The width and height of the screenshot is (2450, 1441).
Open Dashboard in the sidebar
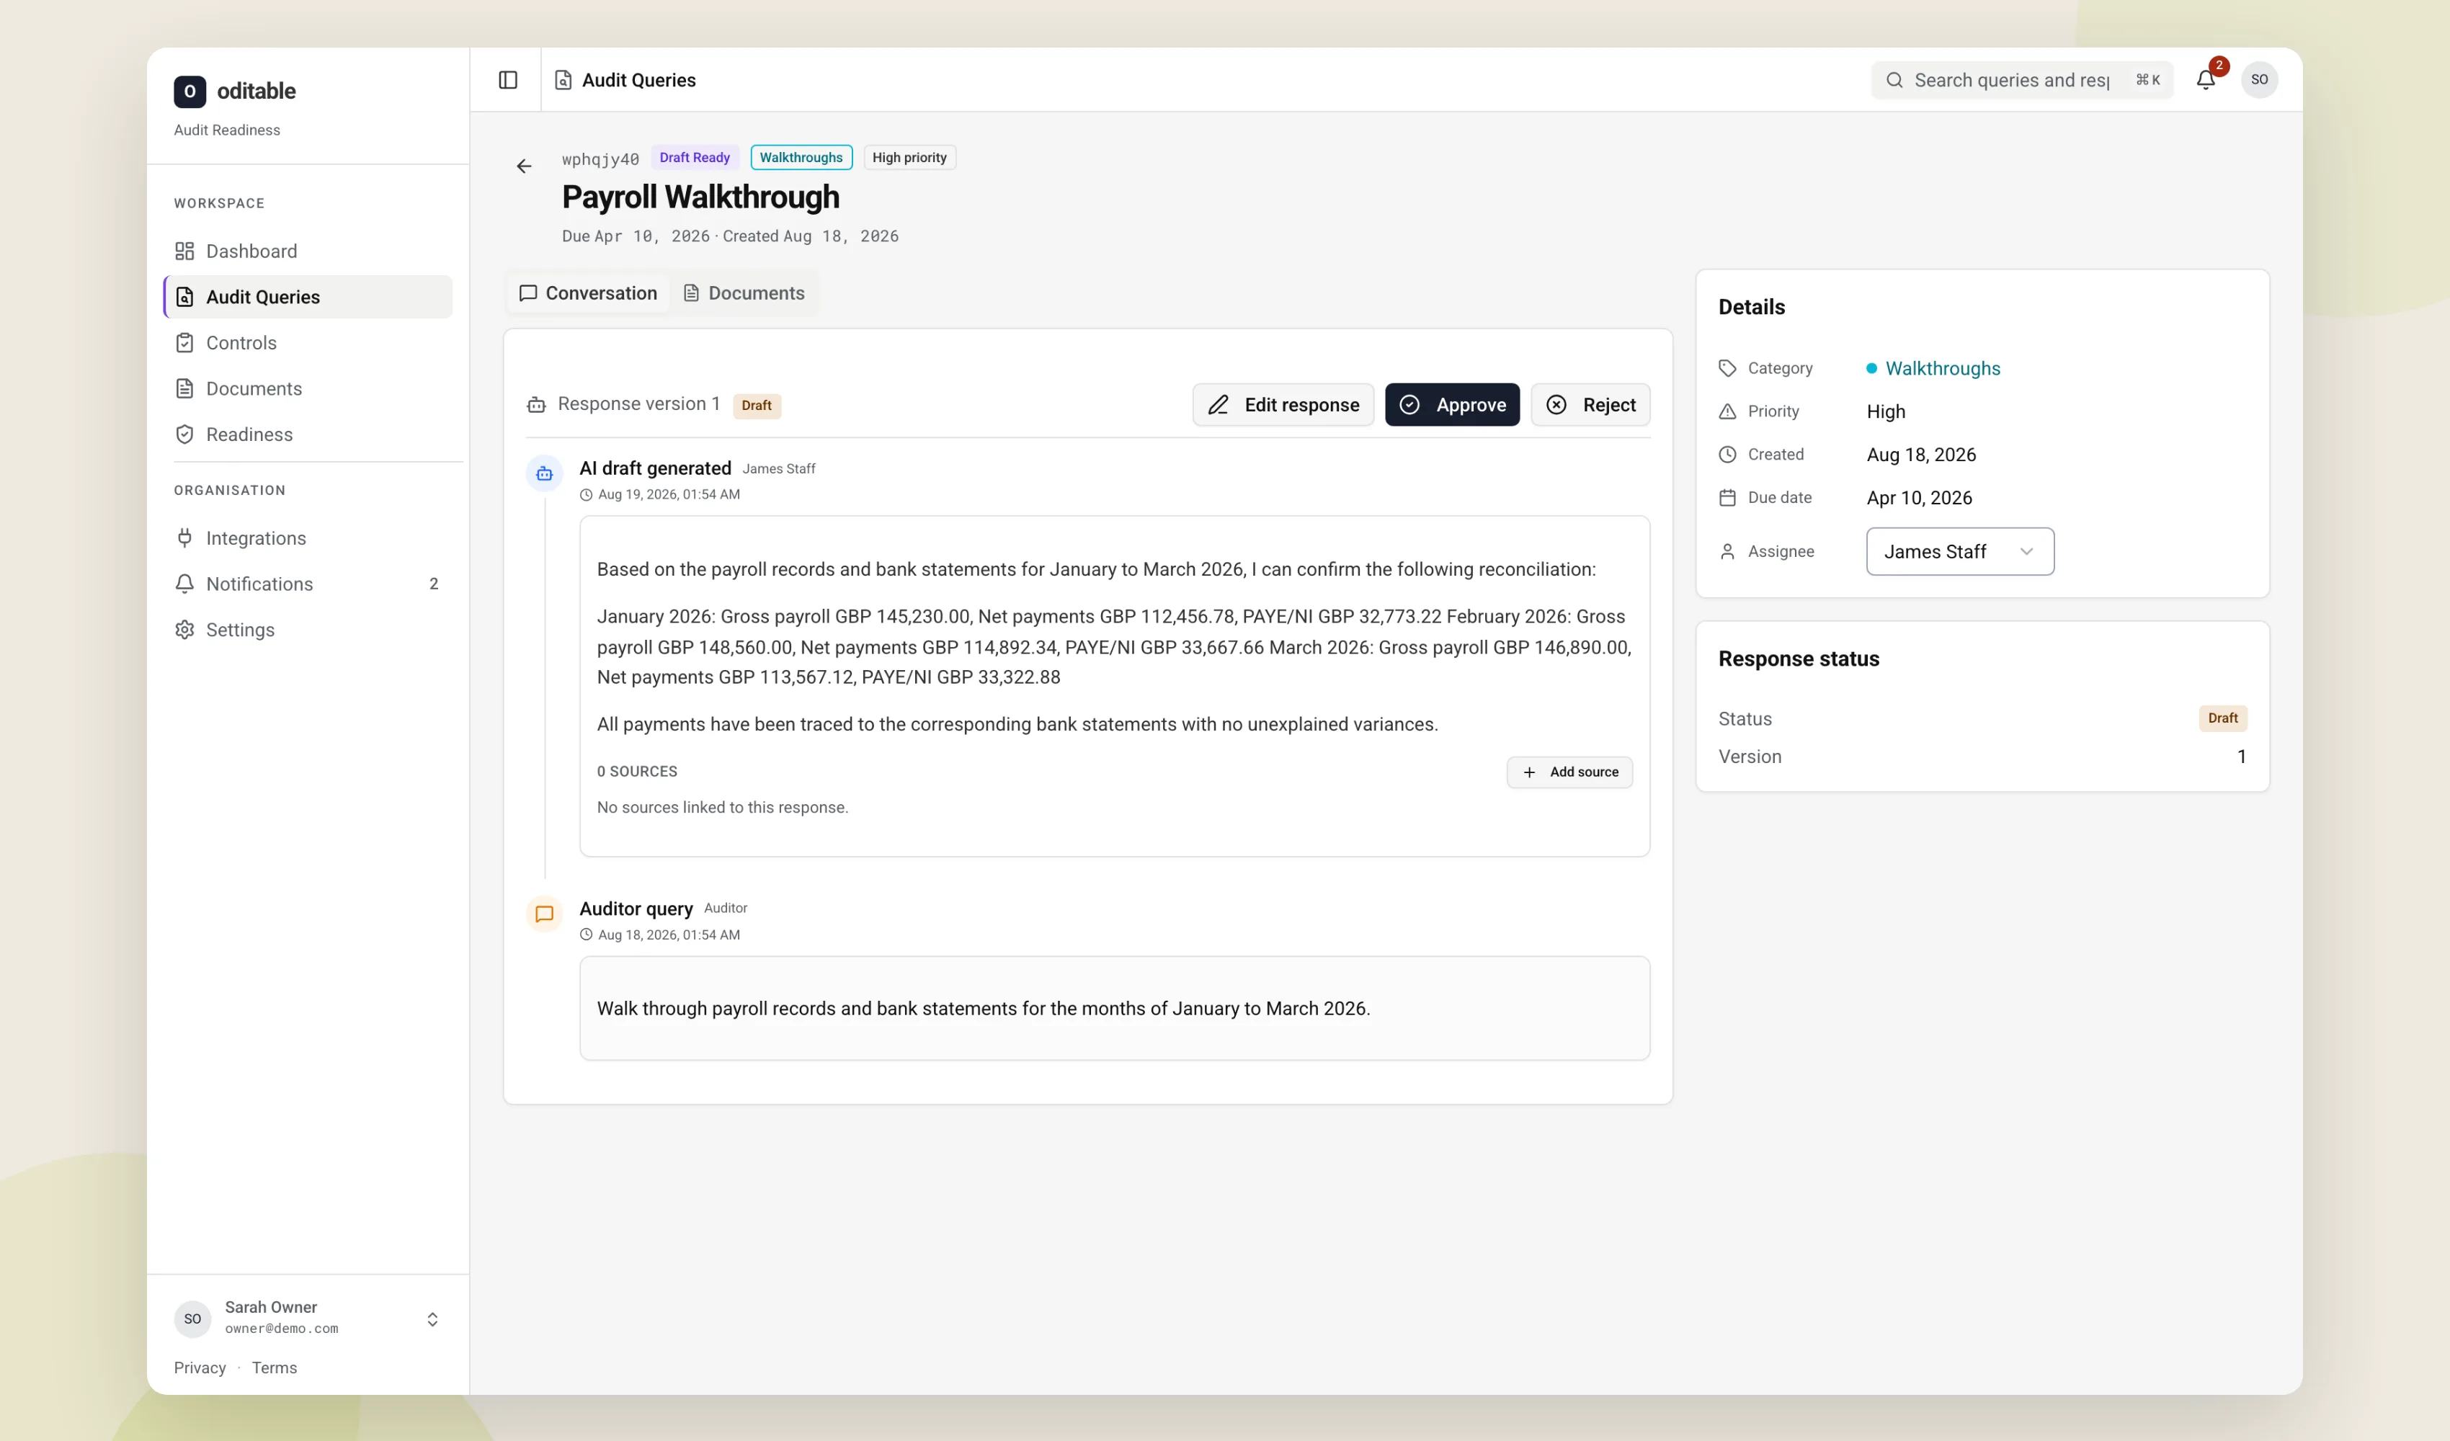point(308,251)
